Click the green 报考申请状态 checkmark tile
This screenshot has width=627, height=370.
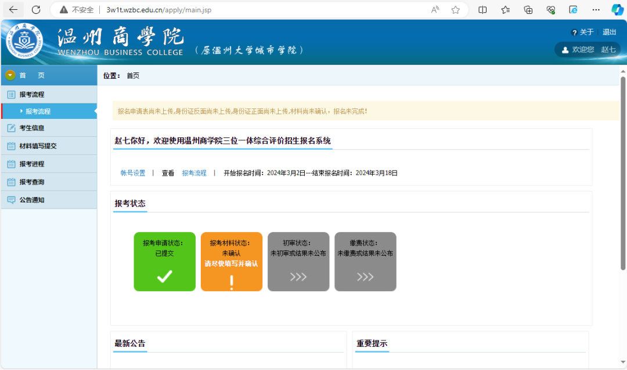(164, 262)
